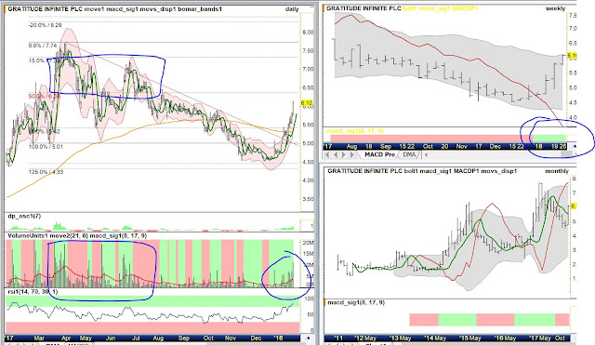Click the daily time-axis corner icon
The width and height of the screenshot is (595, 345).
pyautogui.click(x=308, y=338)
